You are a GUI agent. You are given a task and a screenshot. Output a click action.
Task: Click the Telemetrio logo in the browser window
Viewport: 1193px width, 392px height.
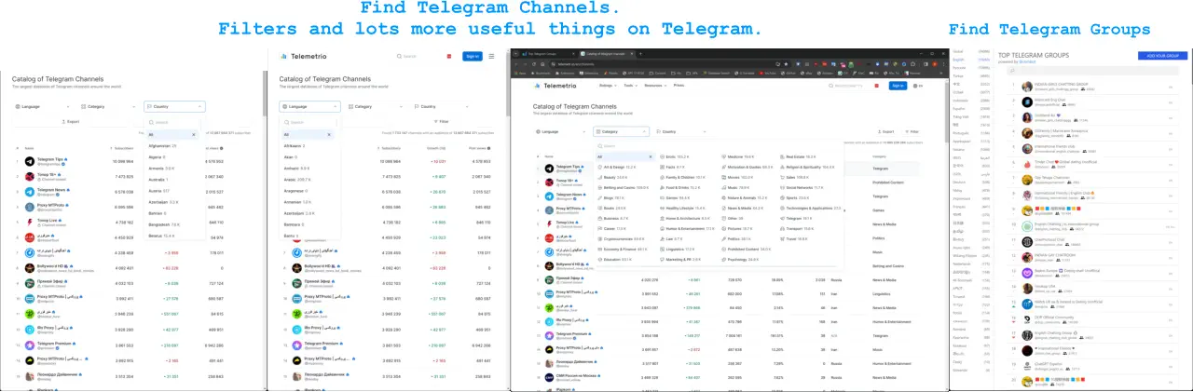click(x=555, y=85)
